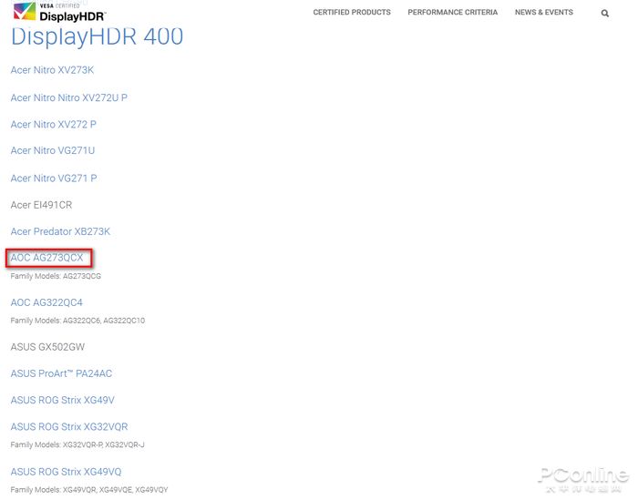The height and width of the screenshot is (500, 638).
Task: Click the search magnifier icon
Action: (x=604, y=14)
